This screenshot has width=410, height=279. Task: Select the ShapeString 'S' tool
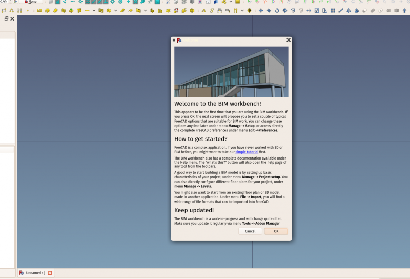(212, 11)
